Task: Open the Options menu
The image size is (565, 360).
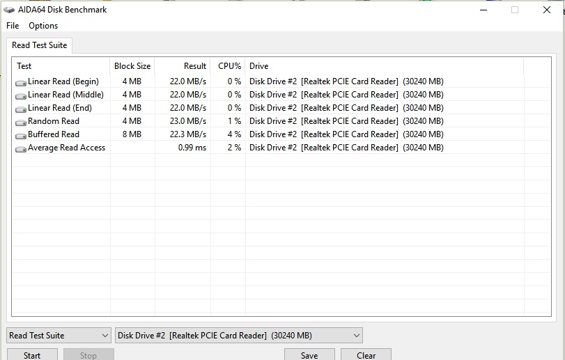Action: pos(43,26)
